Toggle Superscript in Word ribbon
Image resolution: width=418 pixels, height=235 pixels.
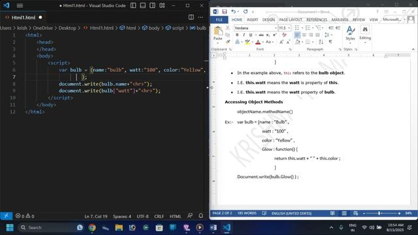pos(274,35)
